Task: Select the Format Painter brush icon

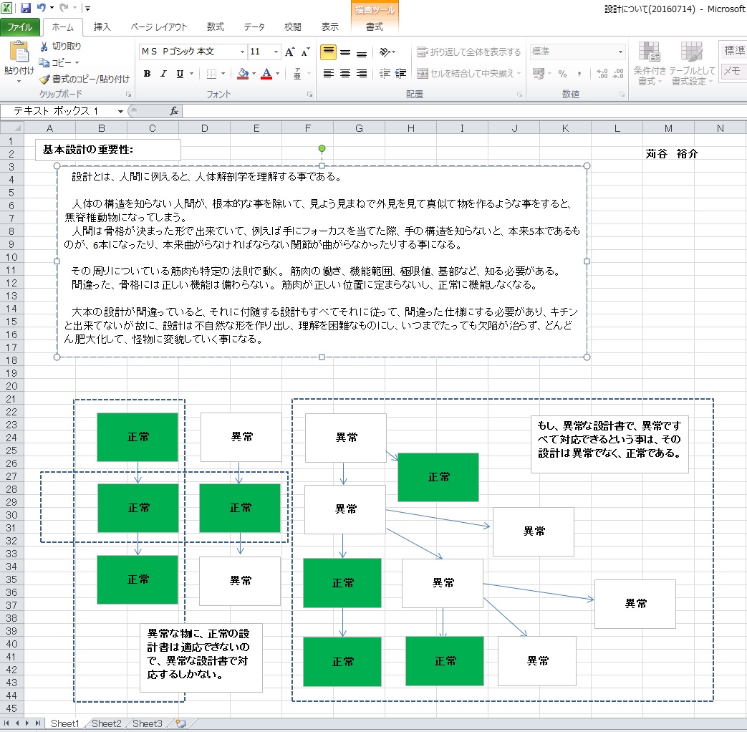Action: pyautogui.click(x=44, y=79)
